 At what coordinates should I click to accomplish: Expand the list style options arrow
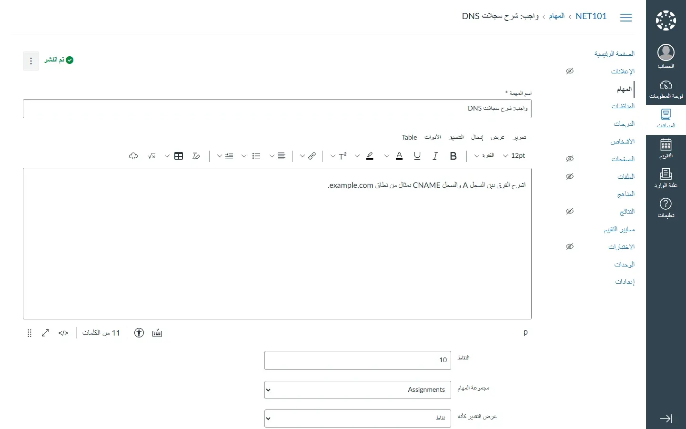tap(244, 156)
